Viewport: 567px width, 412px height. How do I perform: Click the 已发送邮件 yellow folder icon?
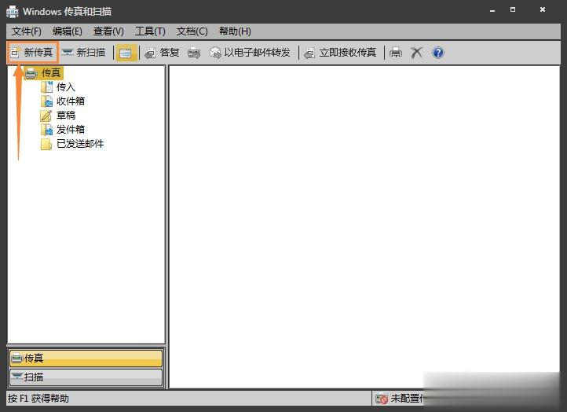(46, 144)
